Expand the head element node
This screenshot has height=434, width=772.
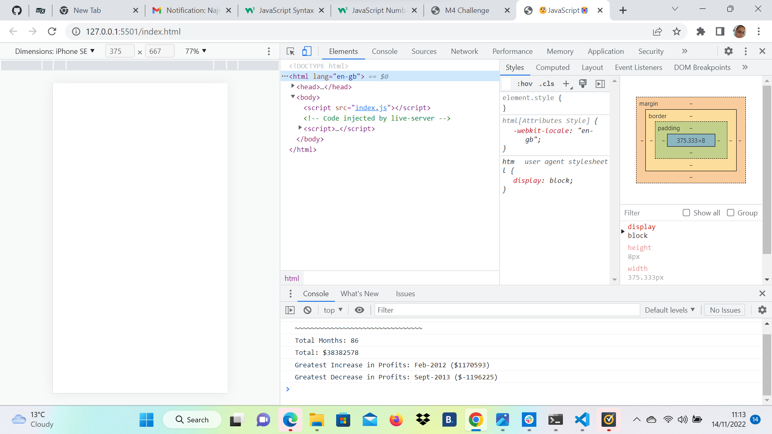click(x=293, y=86)
